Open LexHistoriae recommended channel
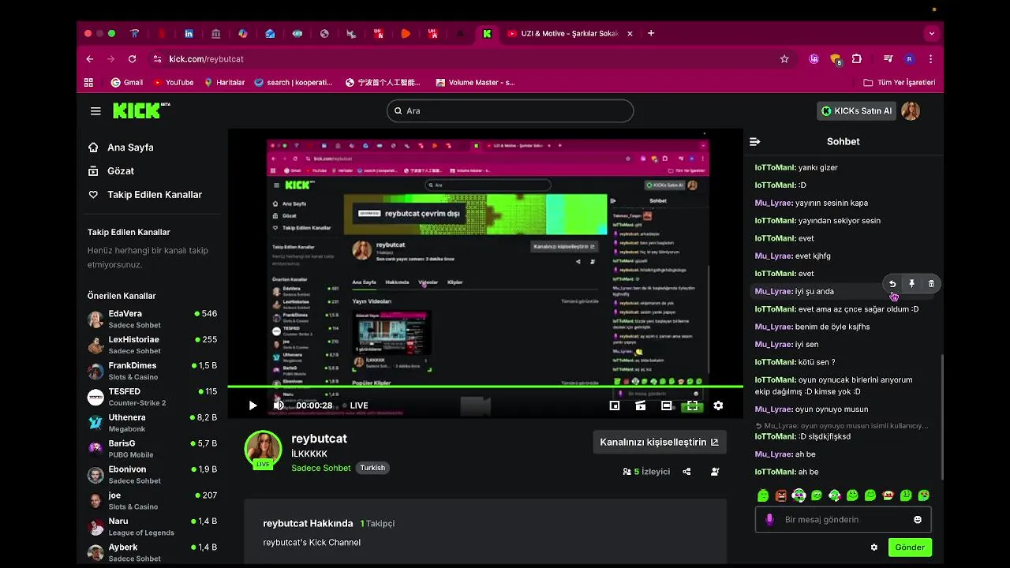Screen dimensions: 1010x568 [152, 345]
